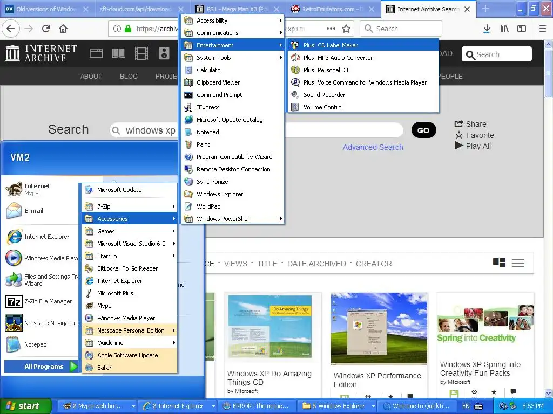Expand System Tools submenu

[233, 58]
